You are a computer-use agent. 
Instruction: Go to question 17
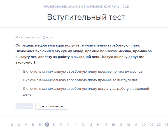pyautogui.click(x=121, y=125)
